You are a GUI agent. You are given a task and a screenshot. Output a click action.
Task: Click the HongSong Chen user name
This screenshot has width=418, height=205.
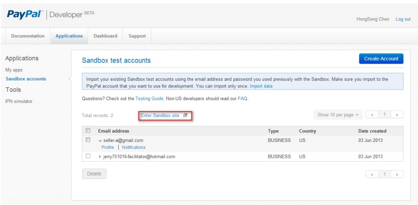[373, 19]
